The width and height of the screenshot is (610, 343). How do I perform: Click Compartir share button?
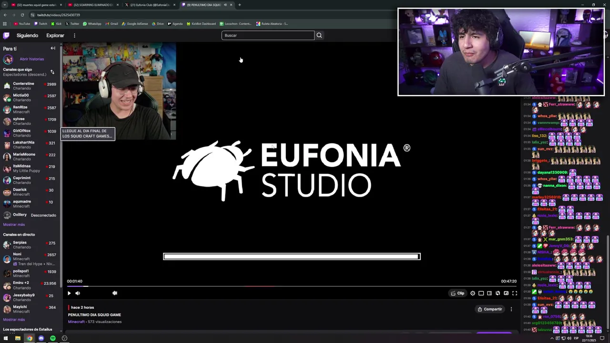pos(490,309)
